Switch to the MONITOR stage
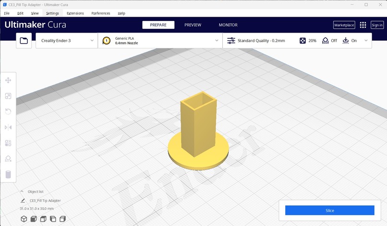 point(228,25)
